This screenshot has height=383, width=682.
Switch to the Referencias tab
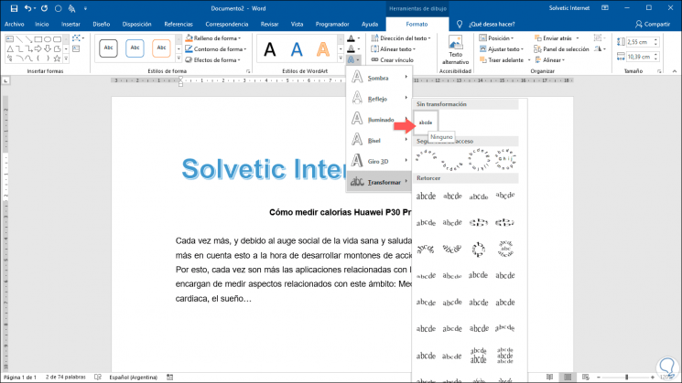click(x=179, y=25)
